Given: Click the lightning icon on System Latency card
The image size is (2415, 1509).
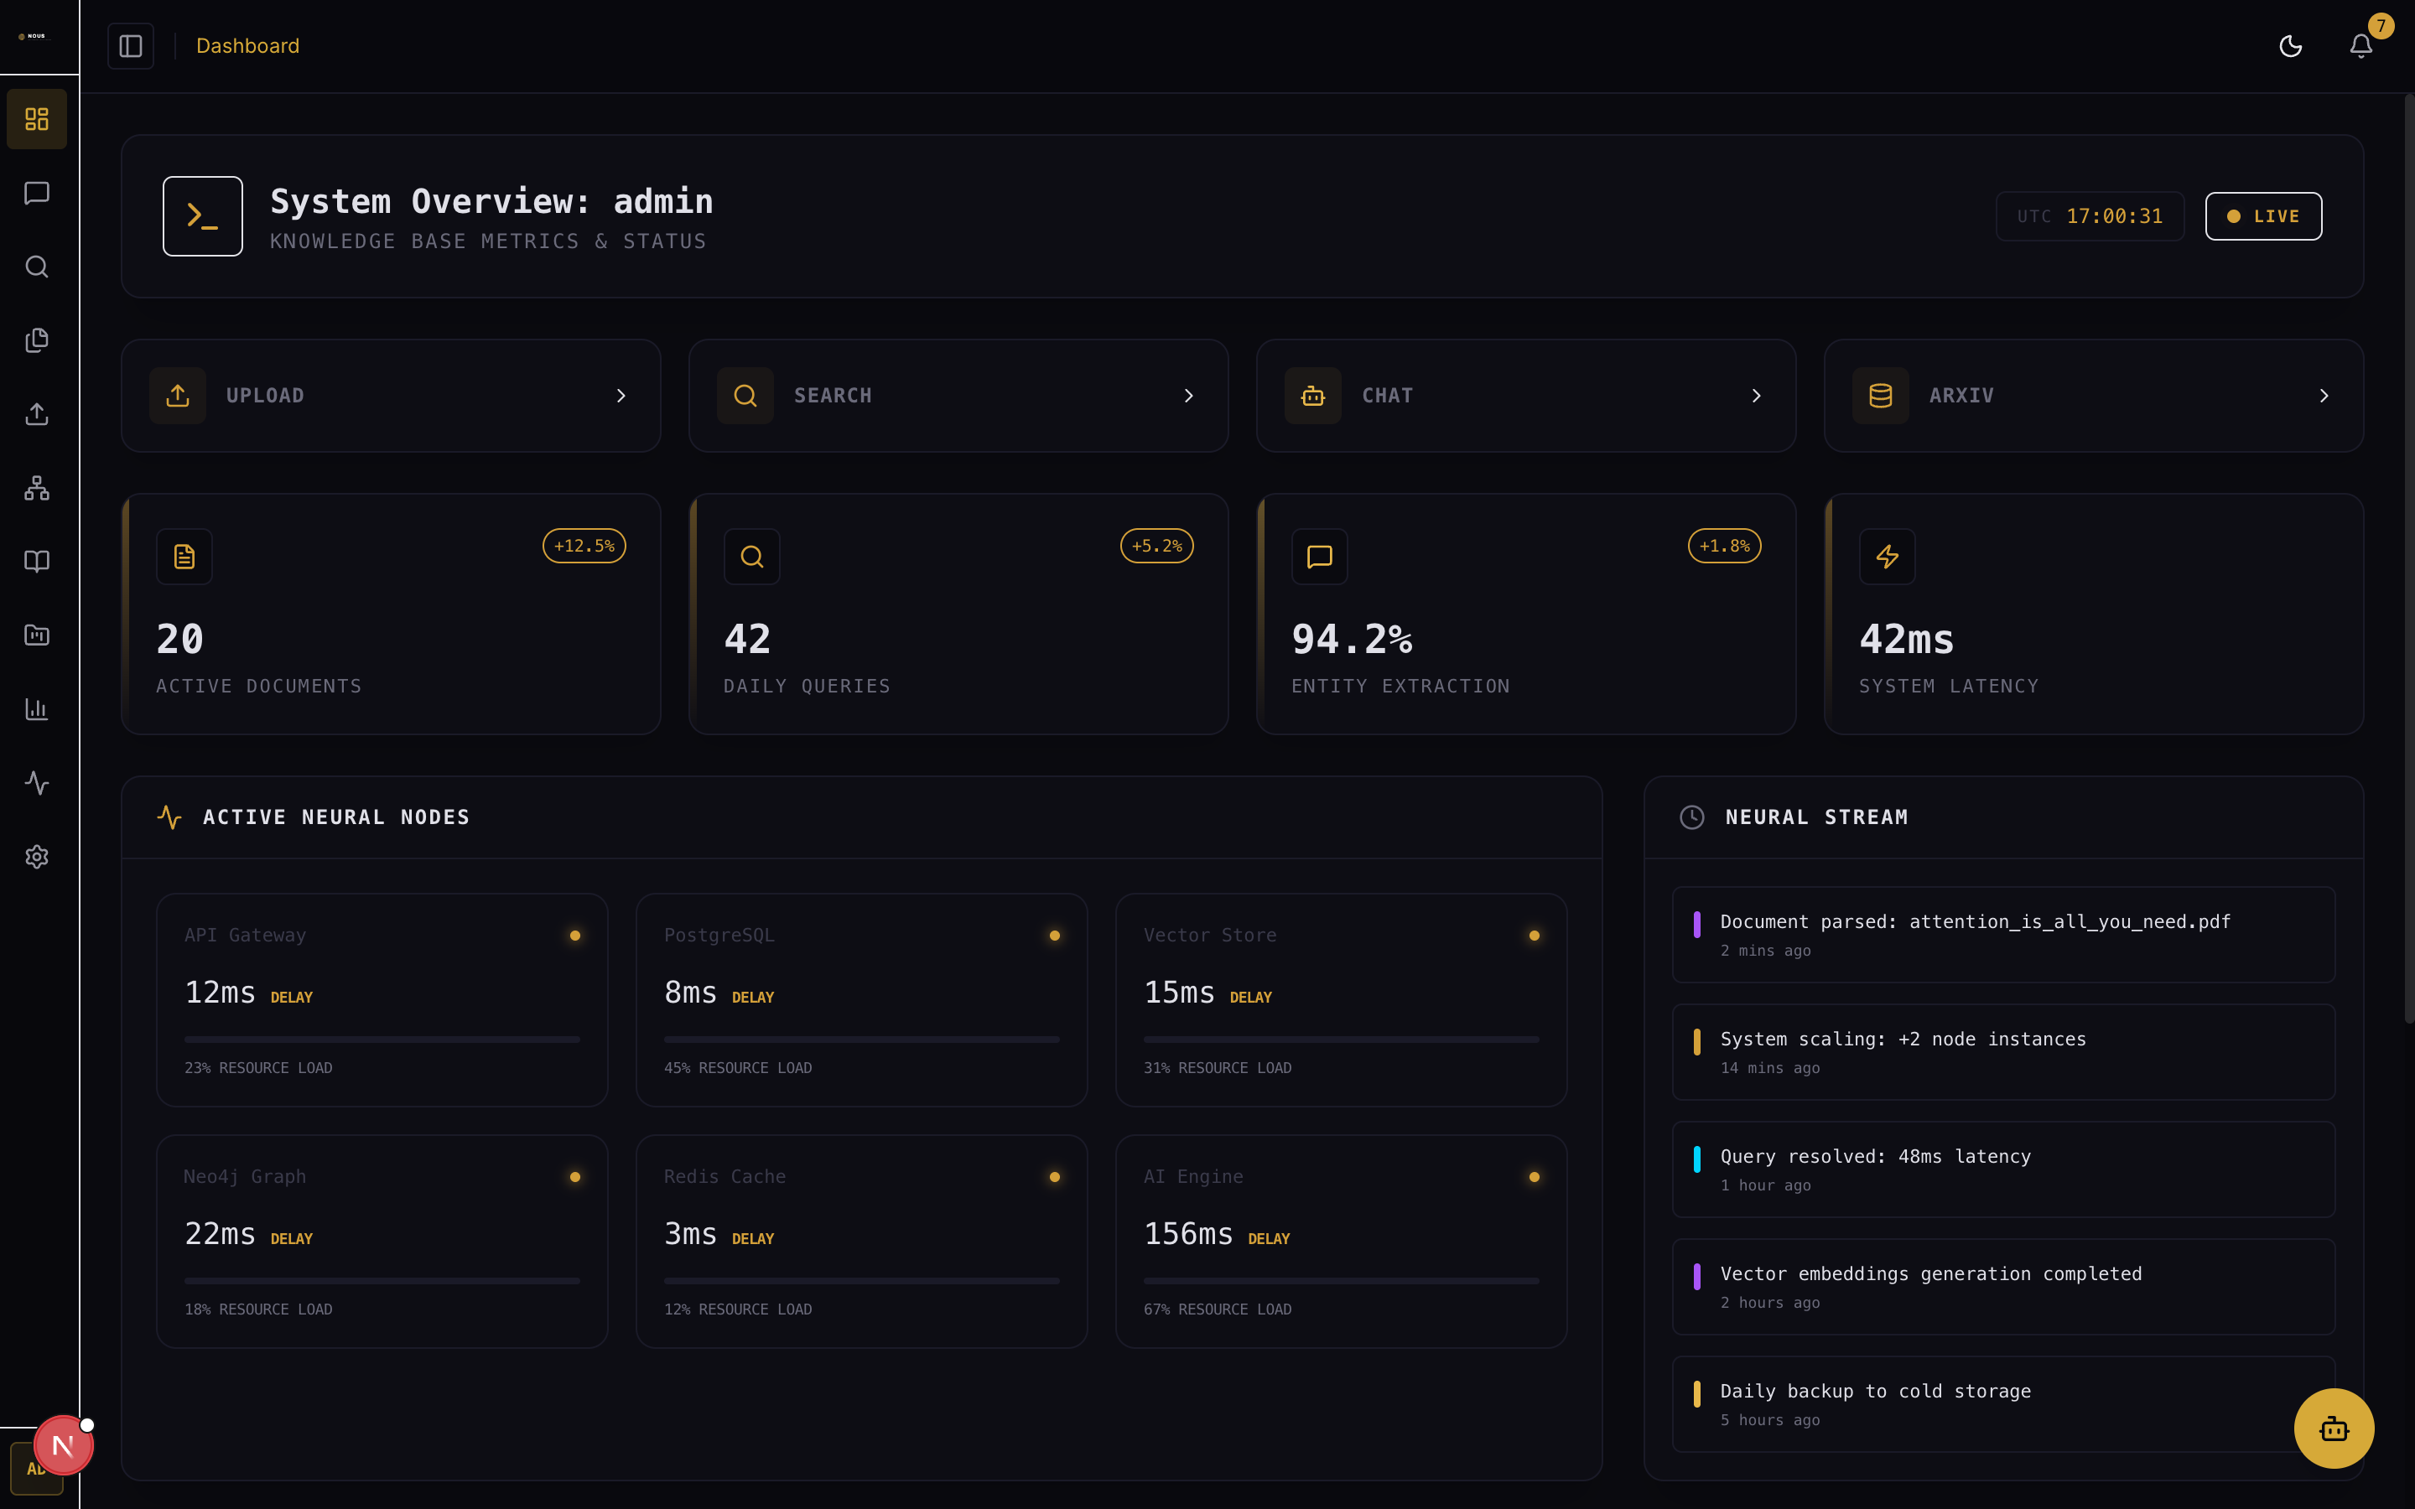Looking at the screenshot, I should click(x=1887, y=556).
